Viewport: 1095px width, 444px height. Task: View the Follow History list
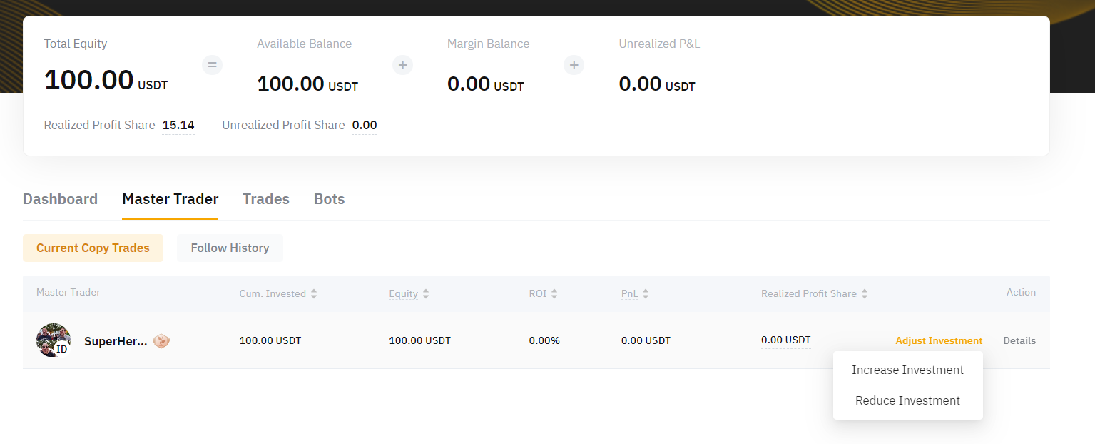click(230, 248)
